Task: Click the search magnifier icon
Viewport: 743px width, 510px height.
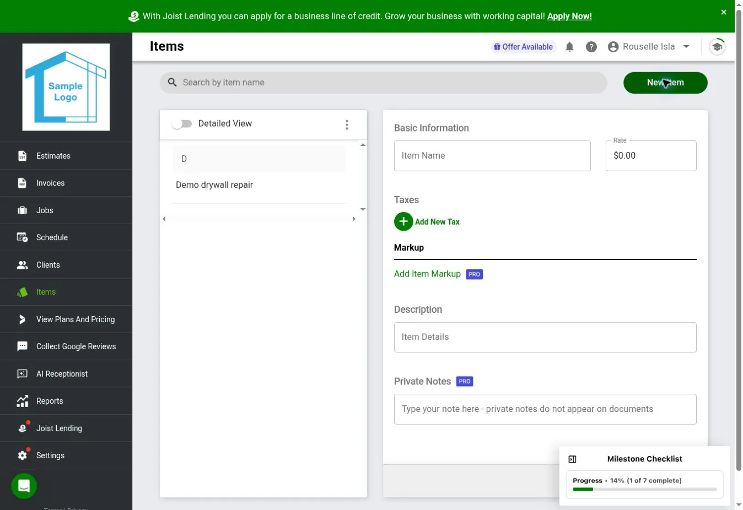Action: [173, 82]
